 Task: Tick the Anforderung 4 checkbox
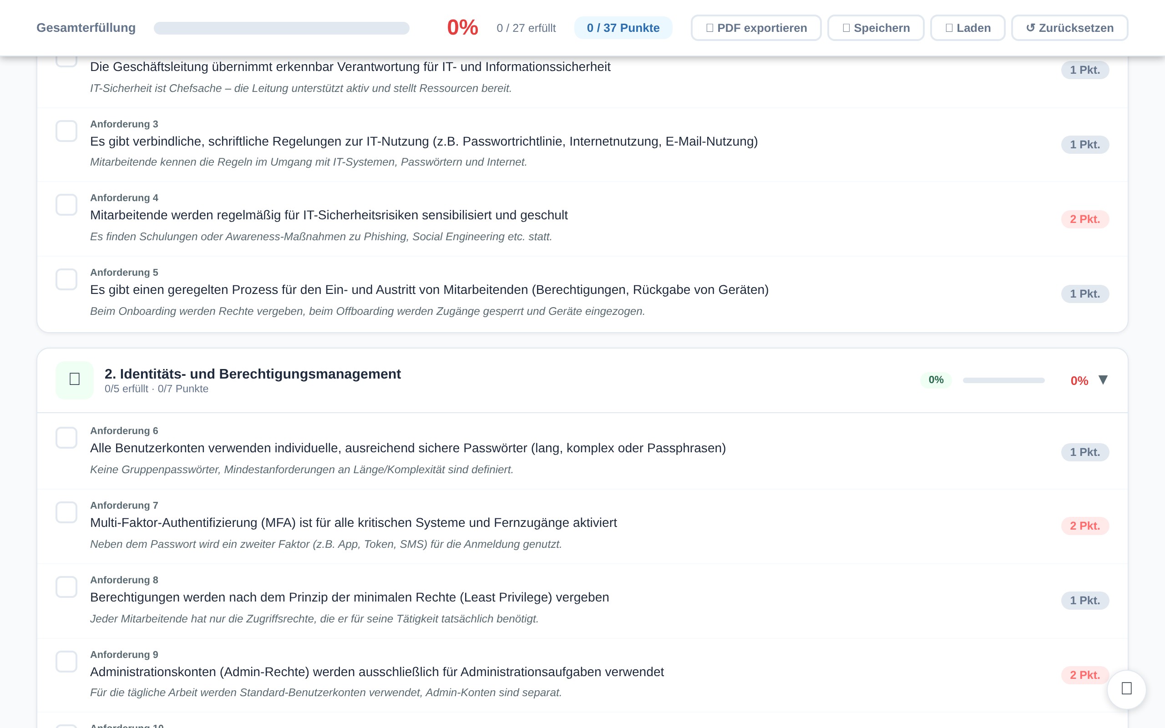pos(66,205)
